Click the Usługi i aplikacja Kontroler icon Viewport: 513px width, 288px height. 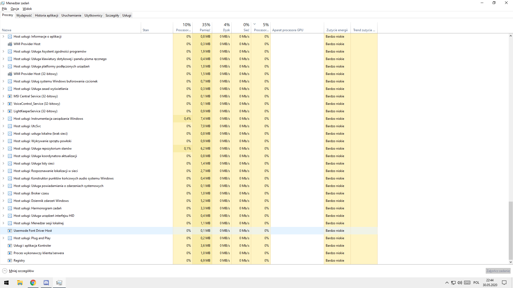(10, 246)
